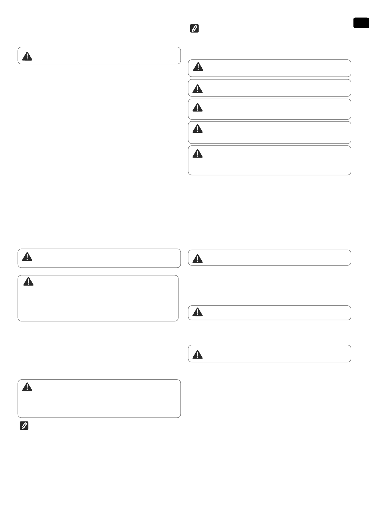Click warning triangle in second of five stacked boxes

coord(197,89)
